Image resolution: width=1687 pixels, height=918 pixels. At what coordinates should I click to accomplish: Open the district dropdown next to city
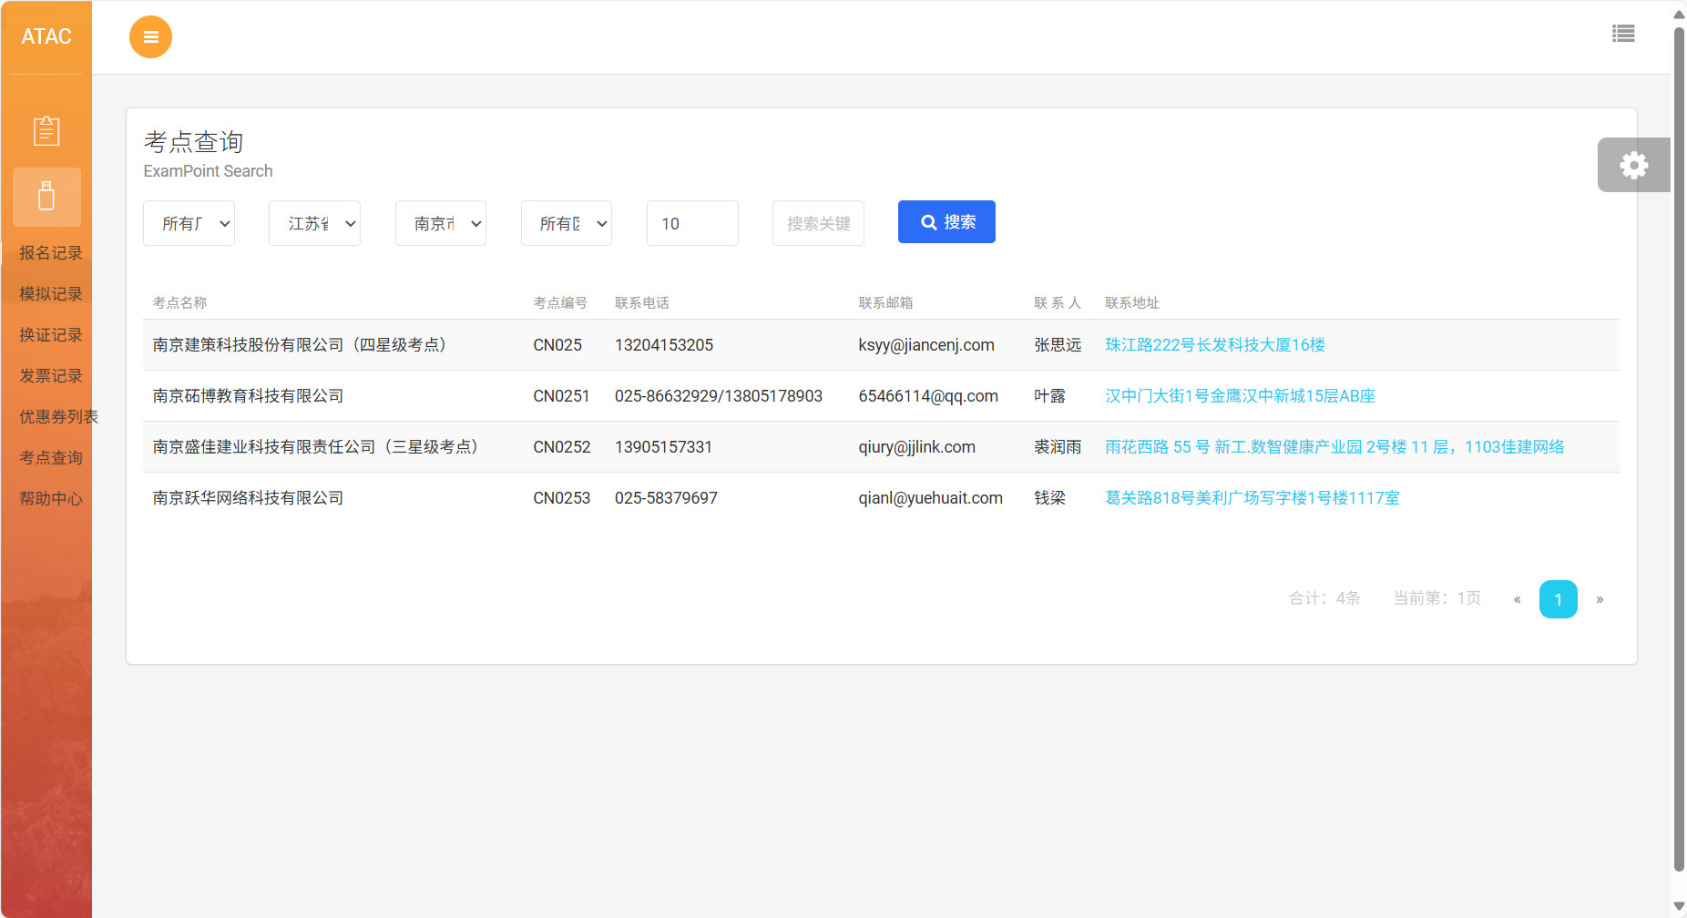tap(566, 224)
